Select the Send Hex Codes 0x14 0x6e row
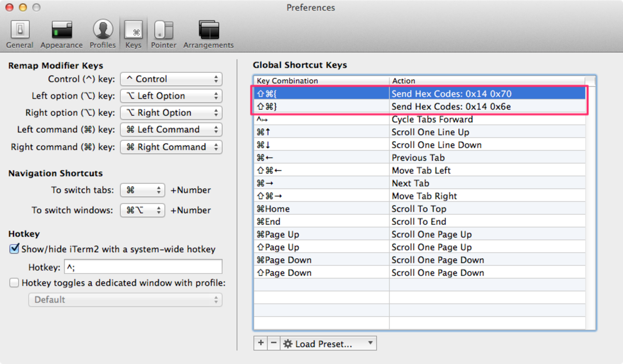The width and height of the screenshot is (623, 364). tap(420, 107)
